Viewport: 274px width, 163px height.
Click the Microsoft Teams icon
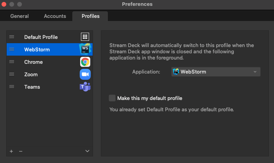(85, 87)
